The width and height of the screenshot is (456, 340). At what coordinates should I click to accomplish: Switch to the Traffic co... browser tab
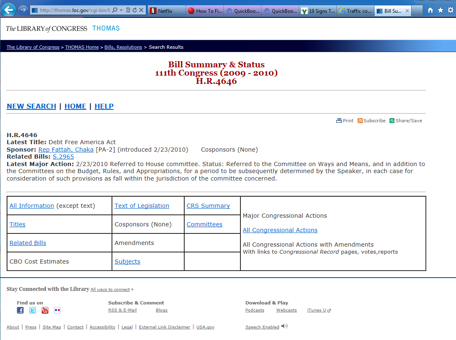pos(355,11)
